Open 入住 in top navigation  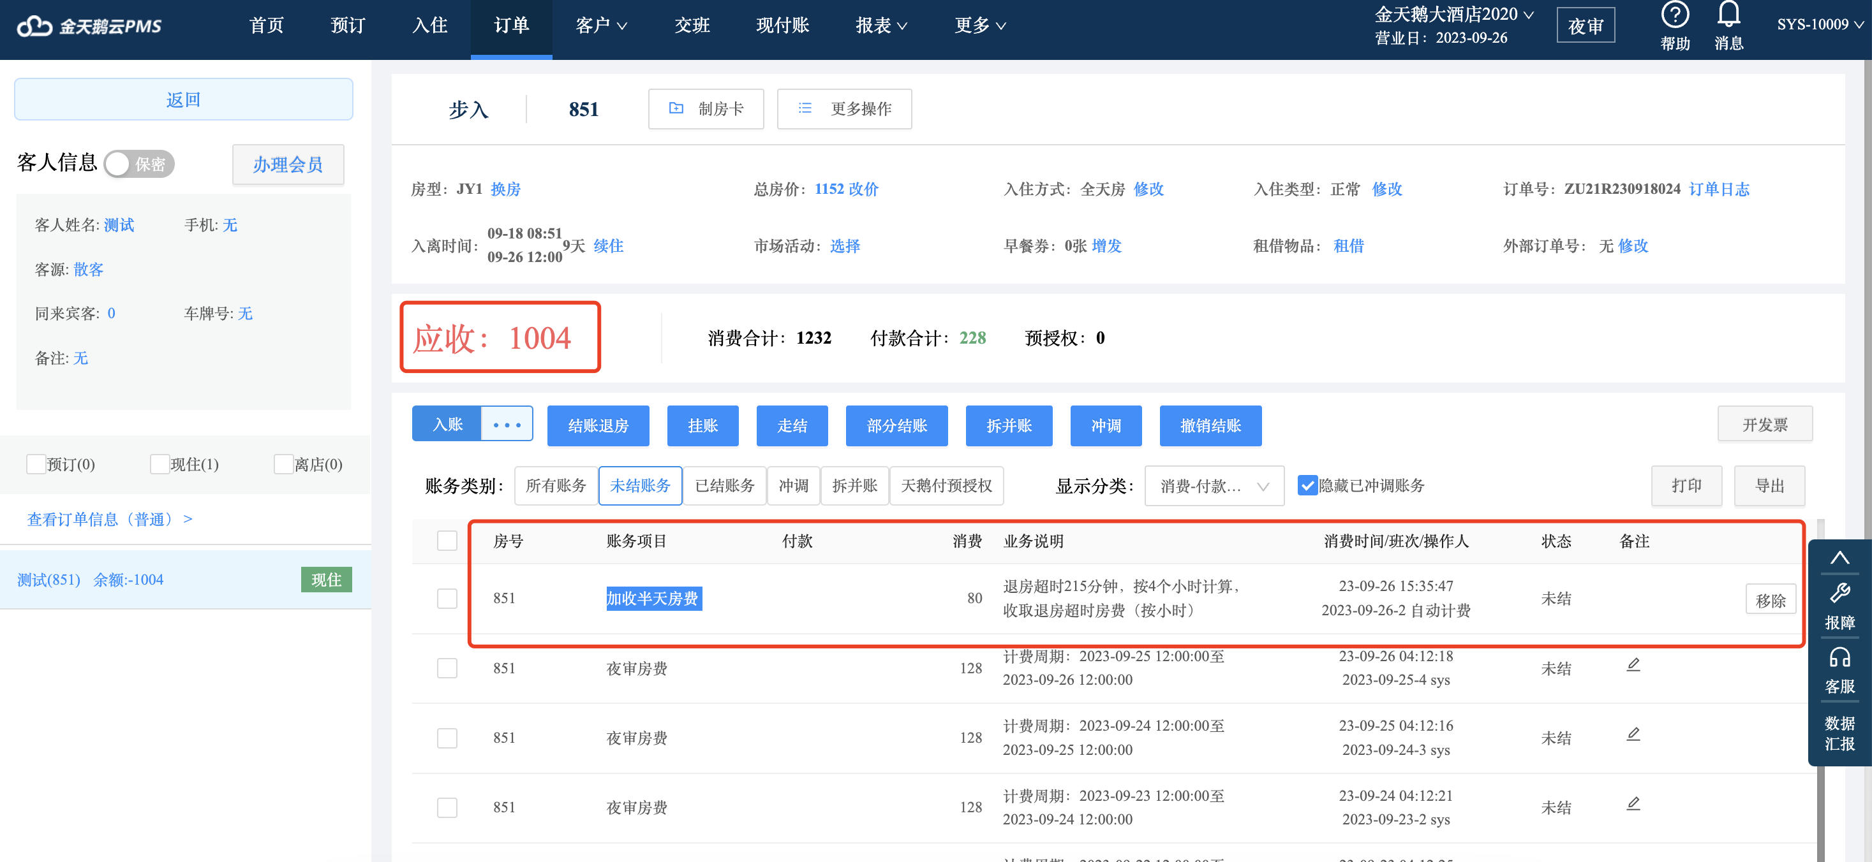[429, 26]
